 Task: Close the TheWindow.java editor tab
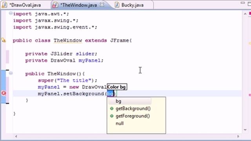coord(102,5)
